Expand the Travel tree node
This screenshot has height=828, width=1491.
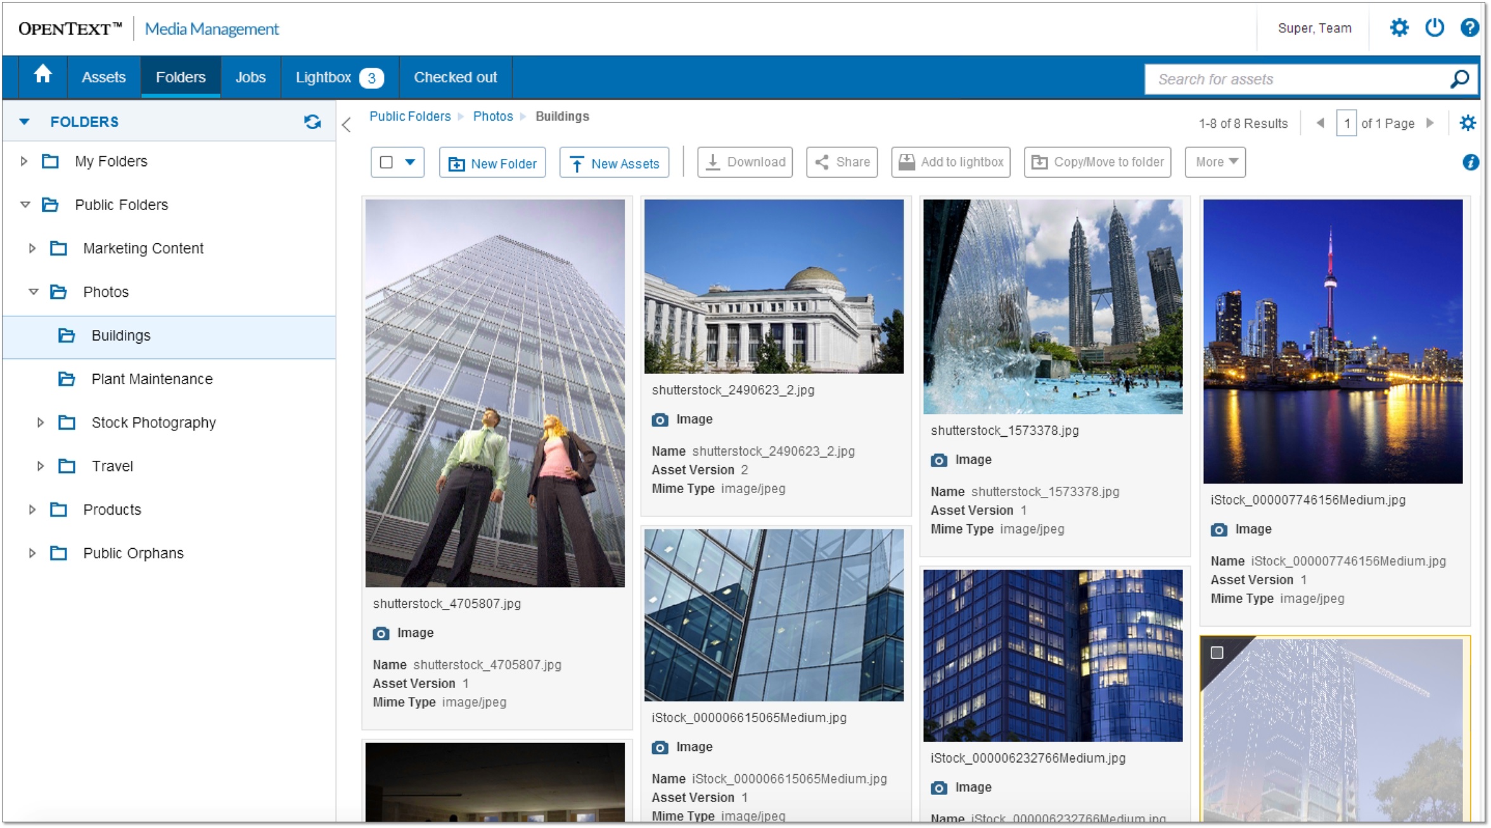click(40, 466)
